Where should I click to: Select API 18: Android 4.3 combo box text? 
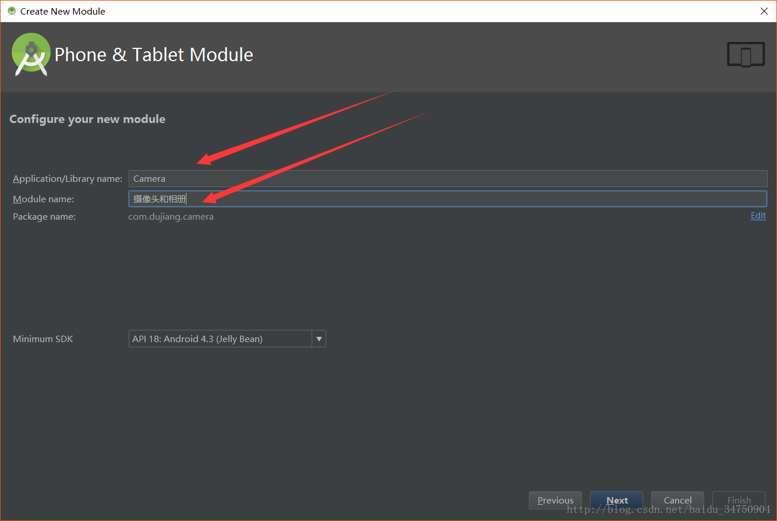tap(197, 339)
